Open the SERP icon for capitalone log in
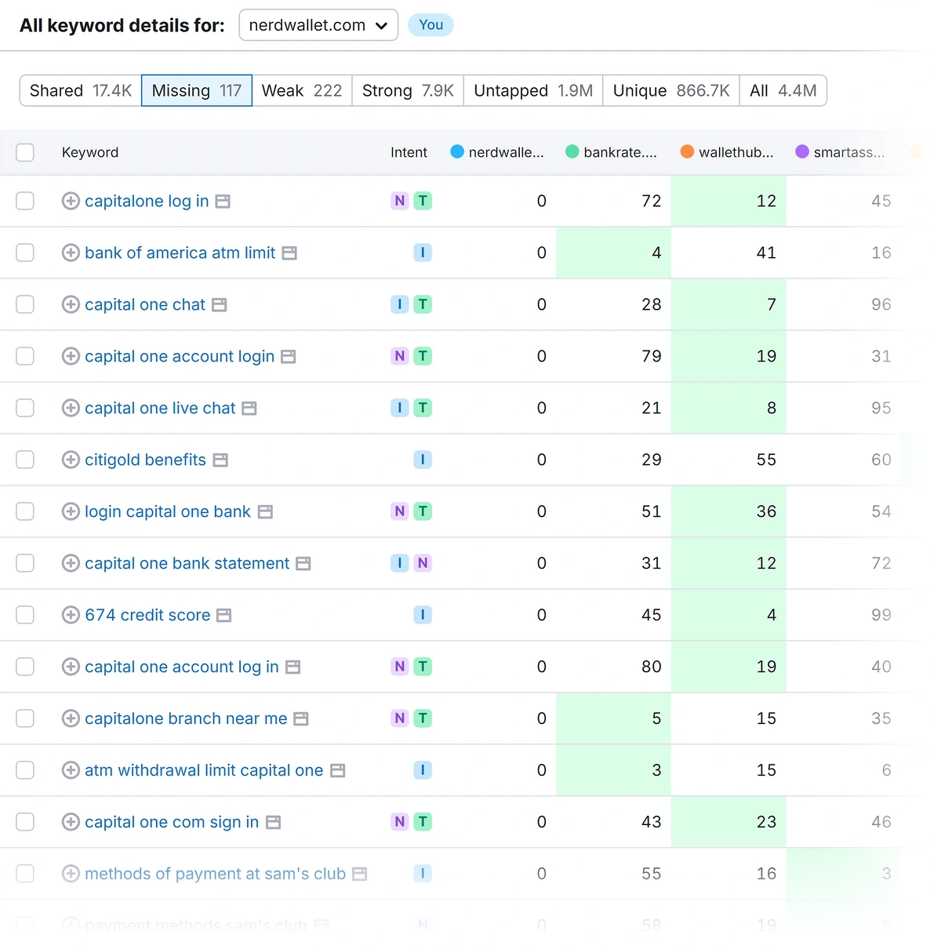941x949 pixels. coord(223,202)
